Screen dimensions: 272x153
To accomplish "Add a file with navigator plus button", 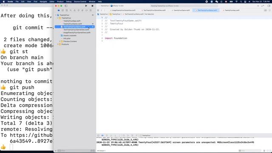I will 56,151.
